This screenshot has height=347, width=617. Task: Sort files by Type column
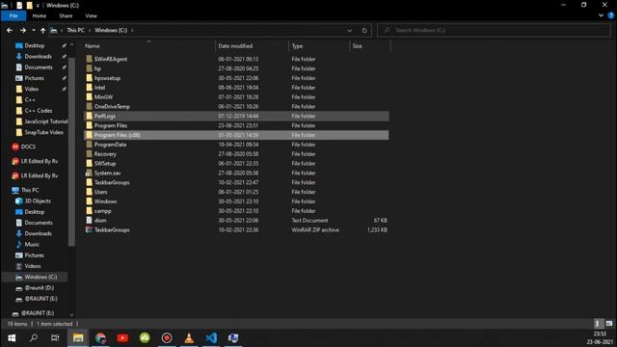pyautogui.click(x=319, y=46)
